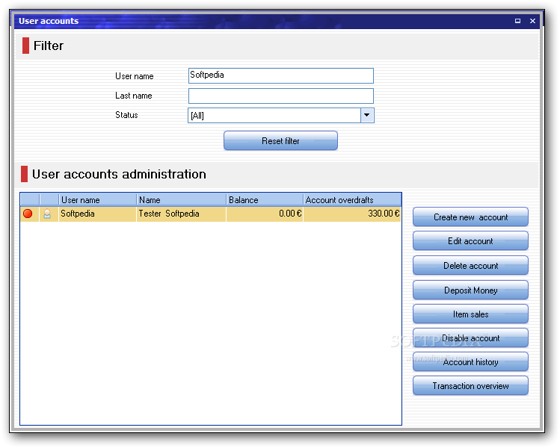Image resolution: width=560 pixels, height=448 pixels.
Task: Click the Tester Softpedia name cell
Action: [x=181, y=214]
